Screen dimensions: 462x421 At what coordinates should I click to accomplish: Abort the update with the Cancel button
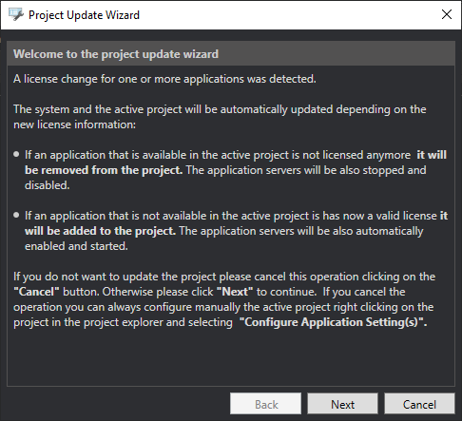(x=419, y=404)
